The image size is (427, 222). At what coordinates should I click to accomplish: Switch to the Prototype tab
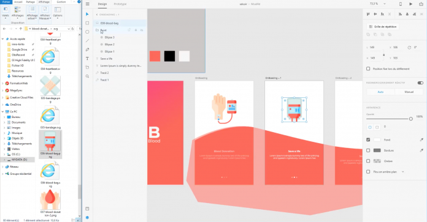pyautogui.click(x=120, y=4)
